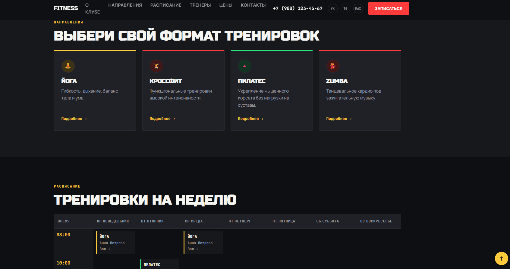The image size is (510, 269).
Task: Open Подробнее link on Пилатес card
Action: point(251,119)
